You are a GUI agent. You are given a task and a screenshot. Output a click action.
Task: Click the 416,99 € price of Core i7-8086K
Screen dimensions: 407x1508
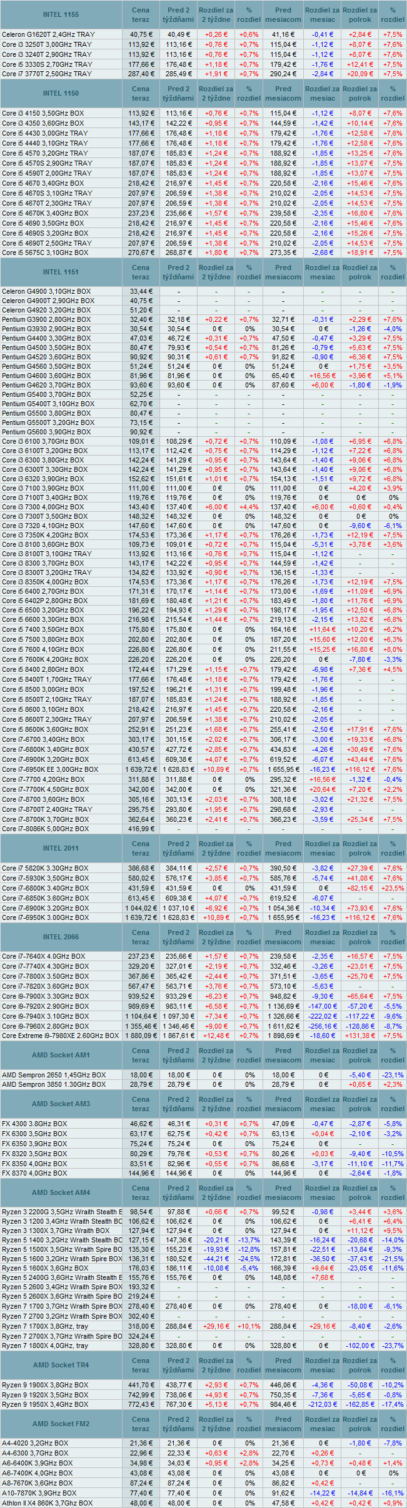point(141,829)
